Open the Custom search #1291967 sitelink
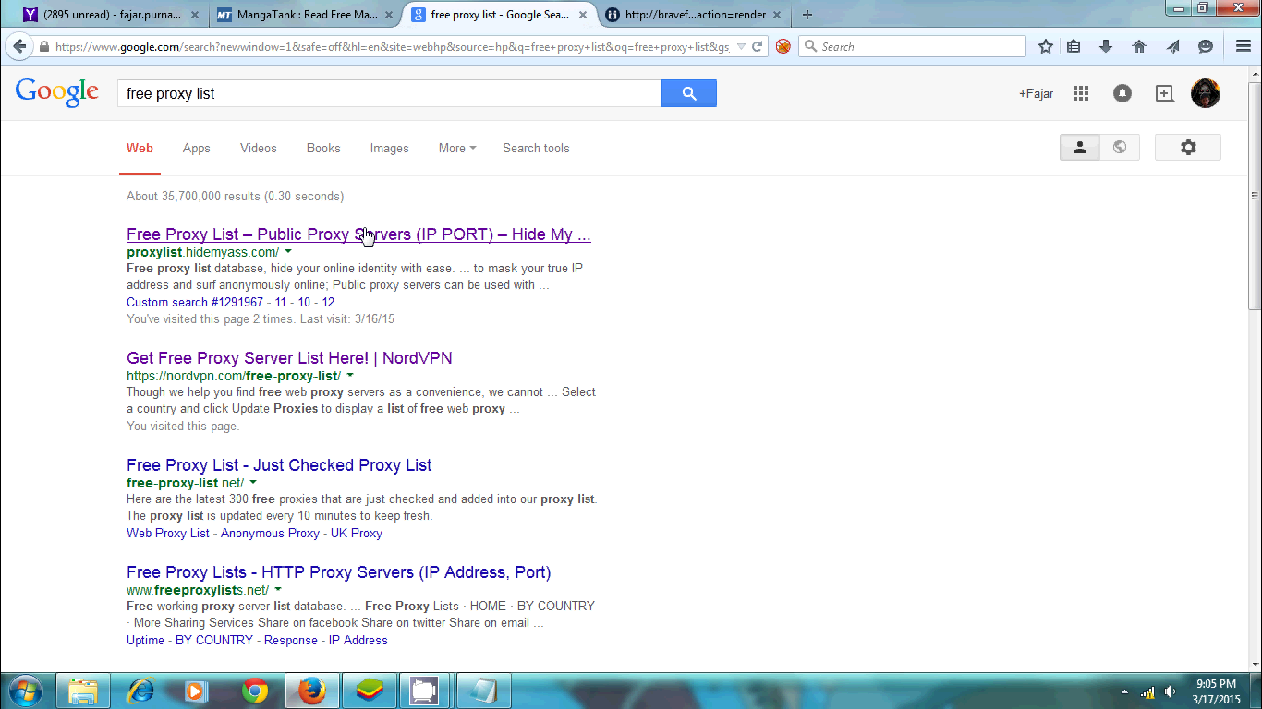The height and width of the screenshot is (709, 1262). coord(195,302)
